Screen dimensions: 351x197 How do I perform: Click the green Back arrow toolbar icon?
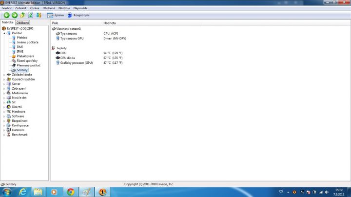[6, 15]
